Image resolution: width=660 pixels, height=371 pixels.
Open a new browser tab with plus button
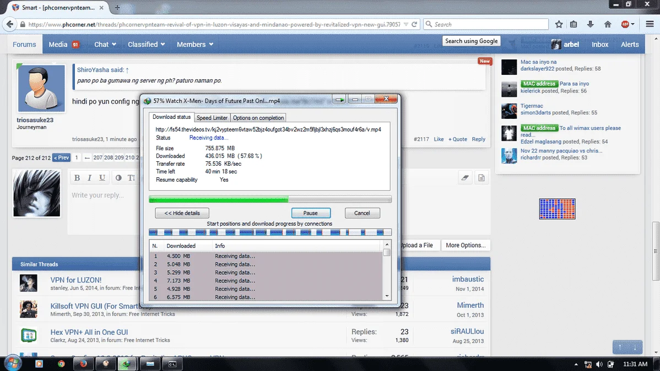point(117,8)
